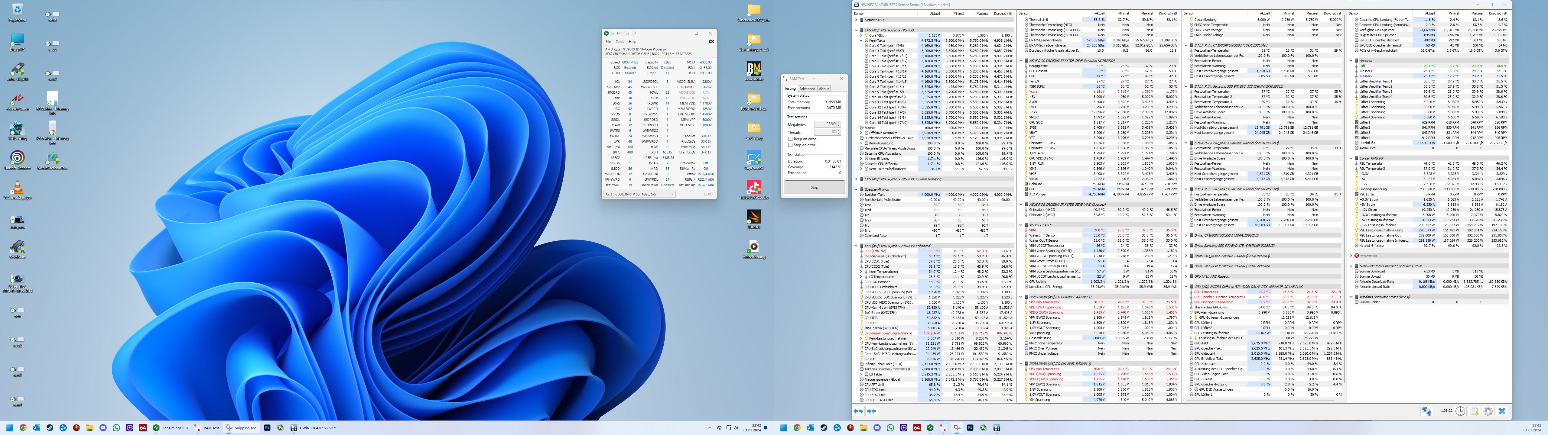
Task: Open the Help menu in ZenTimings
Action: click(632, 41)
